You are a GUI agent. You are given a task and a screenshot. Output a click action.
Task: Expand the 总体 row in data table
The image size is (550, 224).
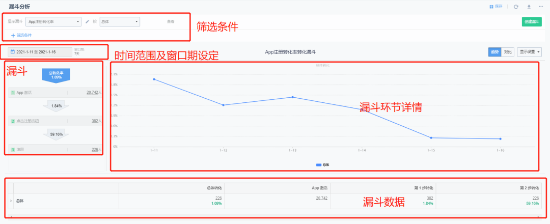[11, 201]
